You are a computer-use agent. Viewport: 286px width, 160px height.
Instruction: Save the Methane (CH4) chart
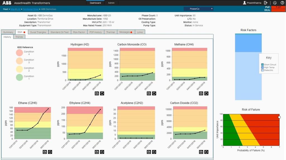[201, 93]
